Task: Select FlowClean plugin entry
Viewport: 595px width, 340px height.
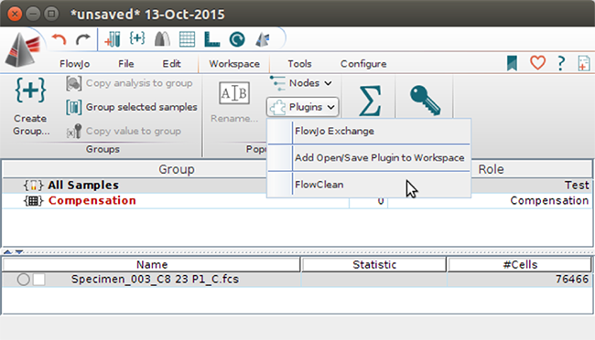Action: (x=369, y=185)
